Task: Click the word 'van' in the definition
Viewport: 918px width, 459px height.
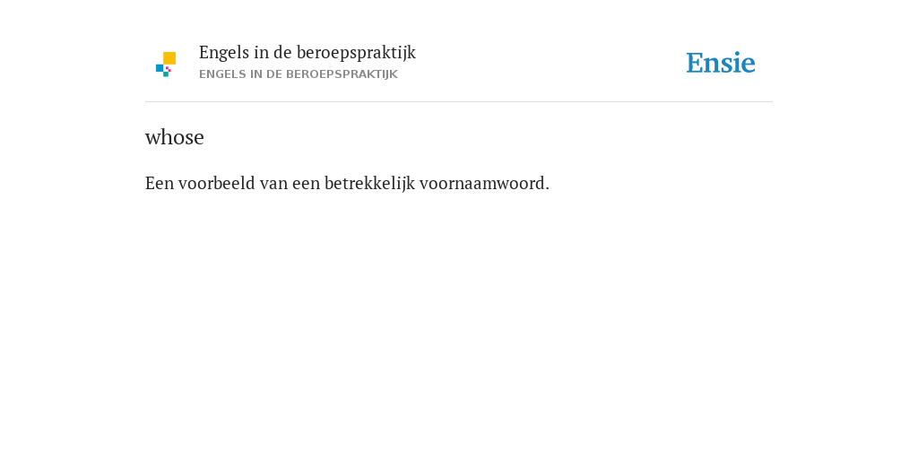Action: tap(273, 183)
